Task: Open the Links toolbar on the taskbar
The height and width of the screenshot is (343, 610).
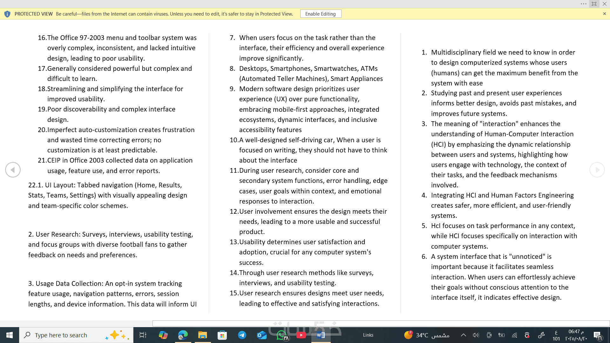Action: click(368, 335)
